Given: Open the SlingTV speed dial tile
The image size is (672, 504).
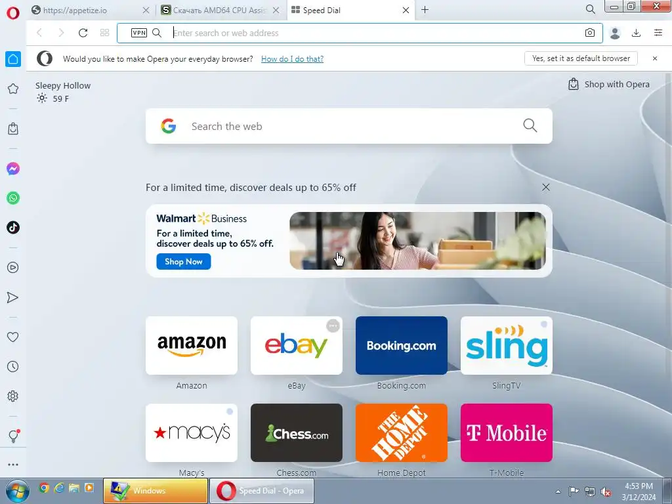Looking at the screenshot, I should click(x=507, y=345).
